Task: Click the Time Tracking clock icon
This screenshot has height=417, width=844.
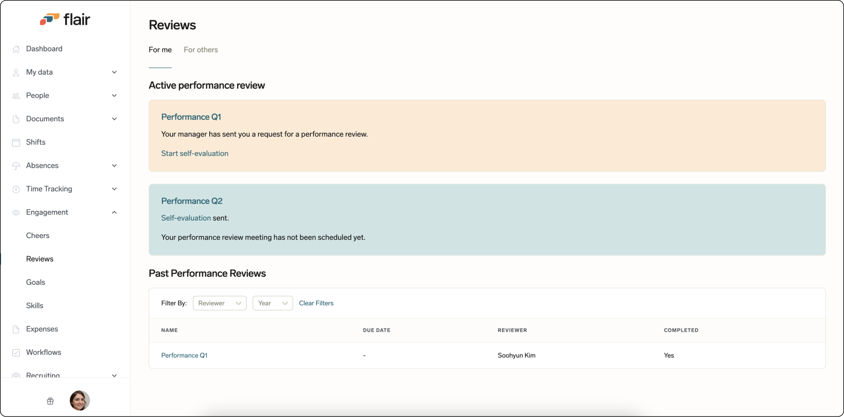Action: tap(16, 189)
